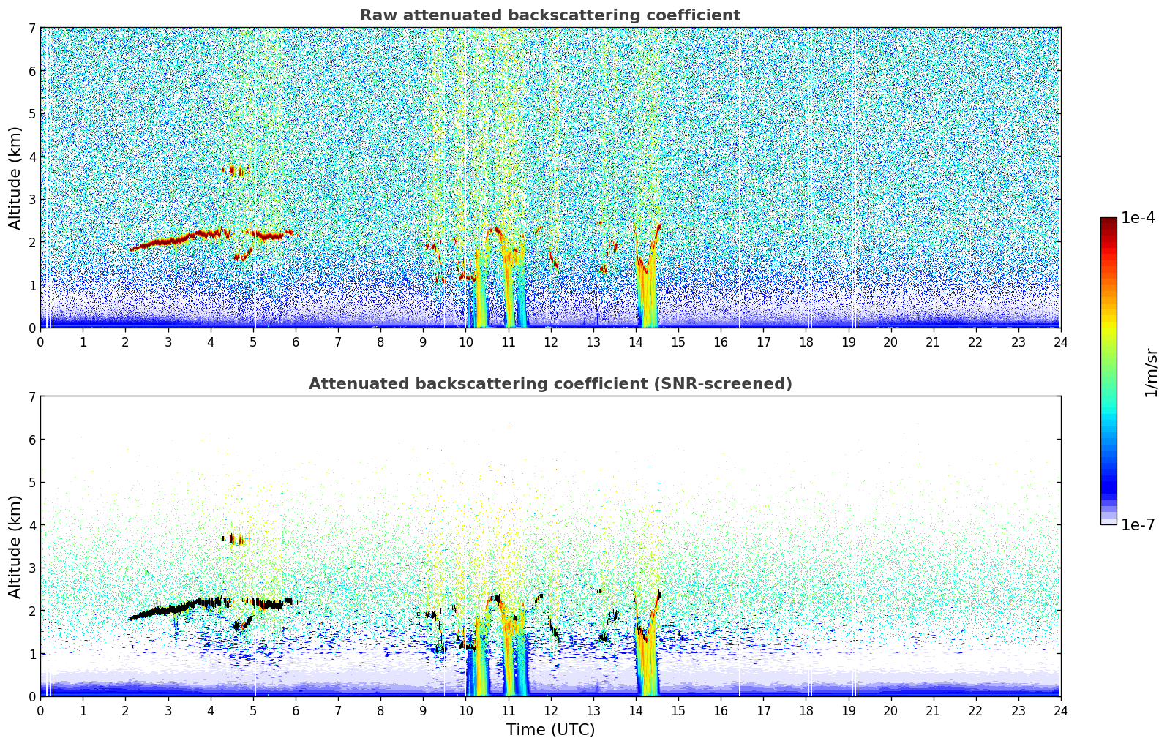Select the 'Time (UTC)' axis label
The image size is (1167, 746).
pos(550,730)
